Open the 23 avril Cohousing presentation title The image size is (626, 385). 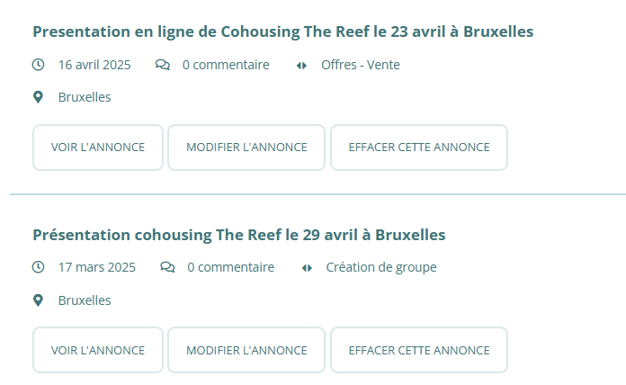tap(282, 31)
